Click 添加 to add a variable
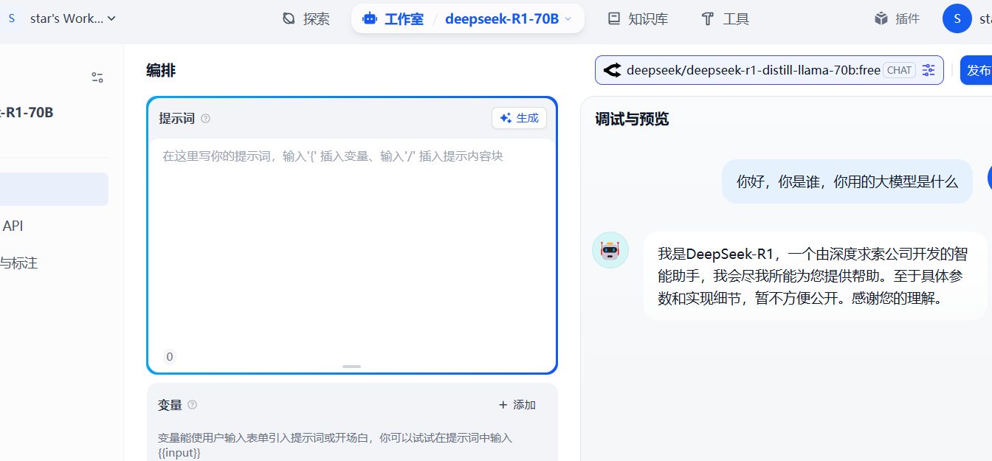 517,405
